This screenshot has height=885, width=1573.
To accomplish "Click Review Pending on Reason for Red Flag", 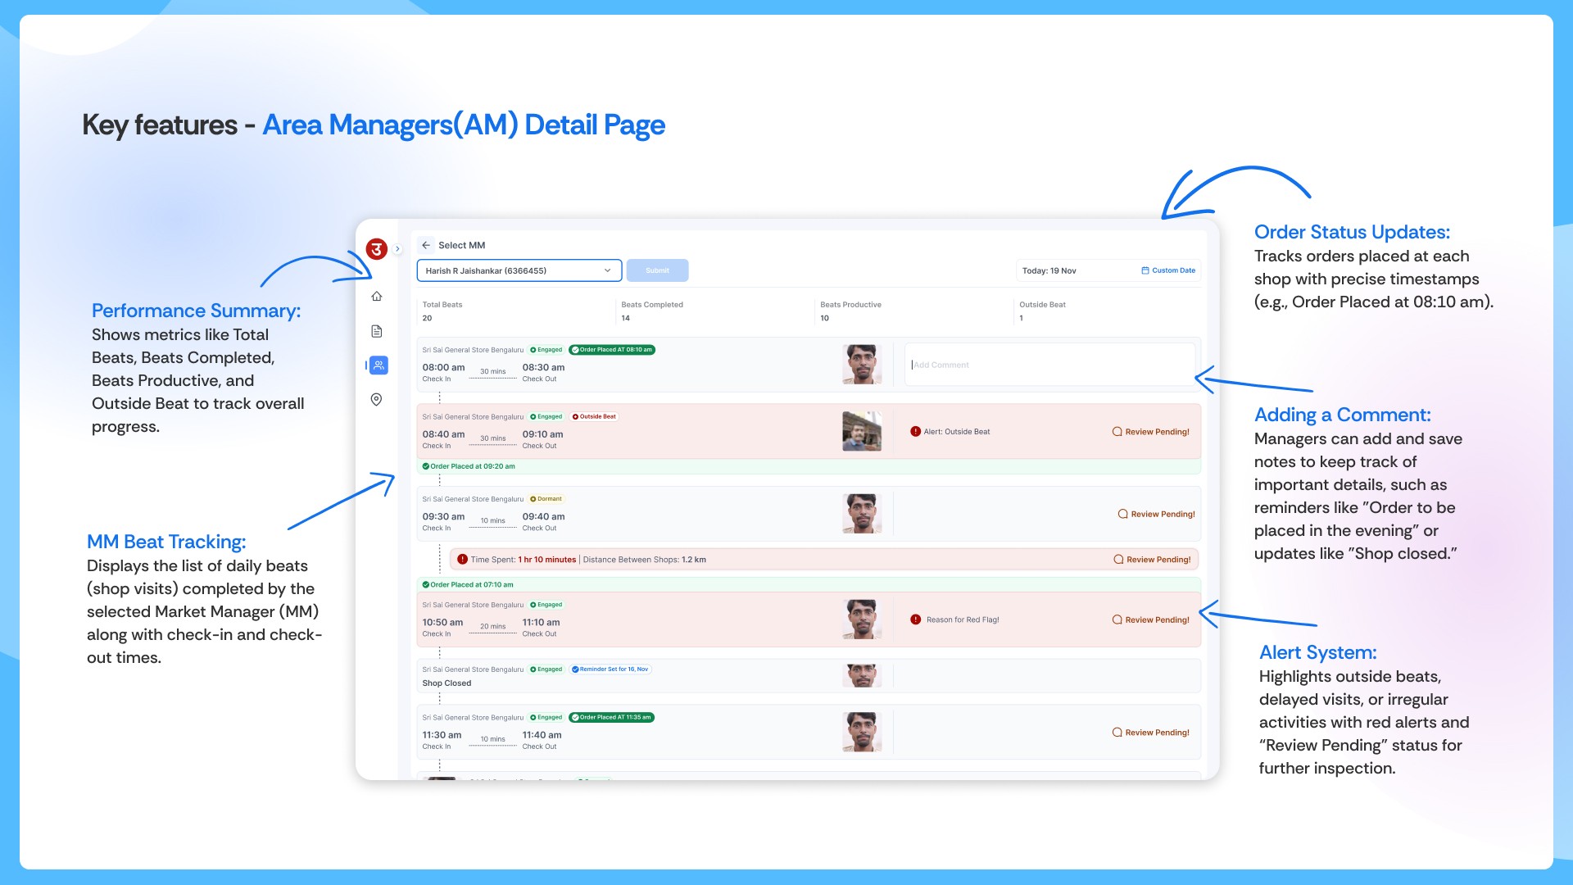I will point(1151,620).
